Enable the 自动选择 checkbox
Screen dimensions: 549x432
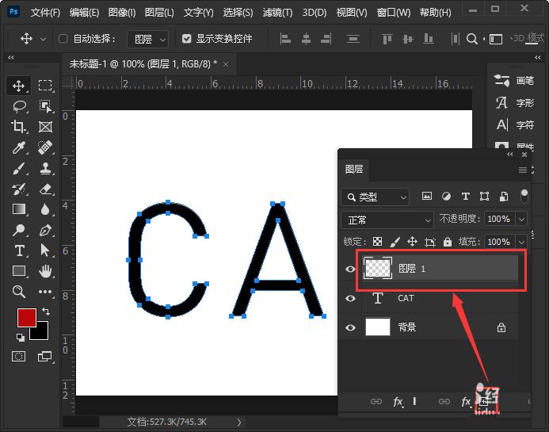coord(63,39)
